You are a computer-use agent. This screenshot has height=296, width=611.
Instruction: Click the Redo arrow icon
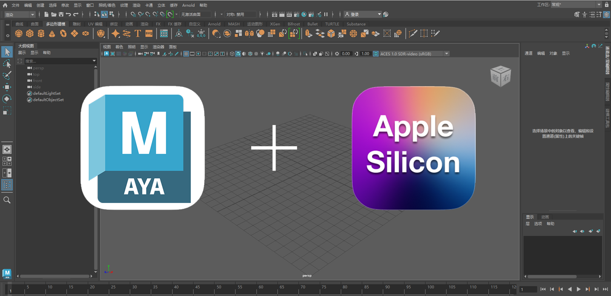76,14
